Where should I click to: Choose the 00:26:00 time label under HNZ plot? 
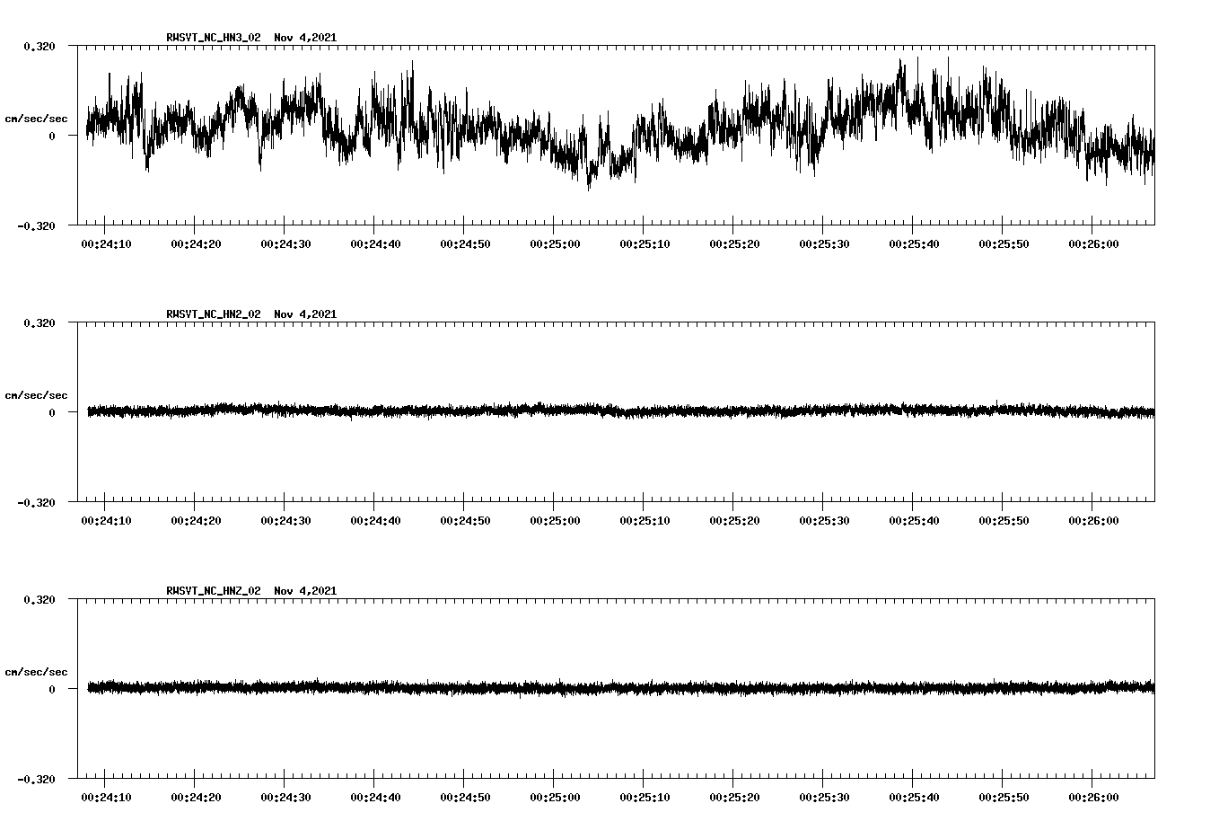pyautogui.click(x=1094, y=798)
